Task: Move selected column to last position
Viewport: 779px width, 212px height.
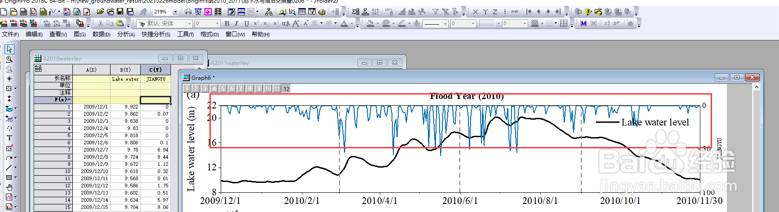Action: click(558, 12)
